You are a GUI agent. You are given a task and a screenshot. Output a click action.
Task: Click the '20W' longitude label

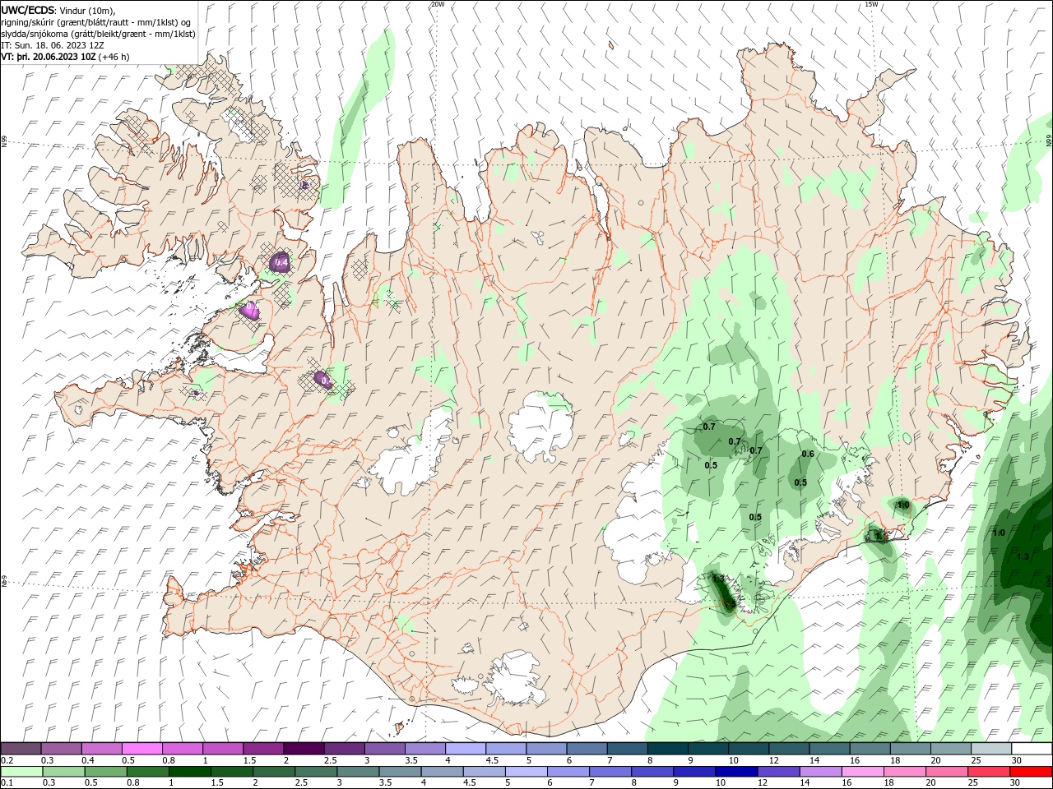[438, 4]
